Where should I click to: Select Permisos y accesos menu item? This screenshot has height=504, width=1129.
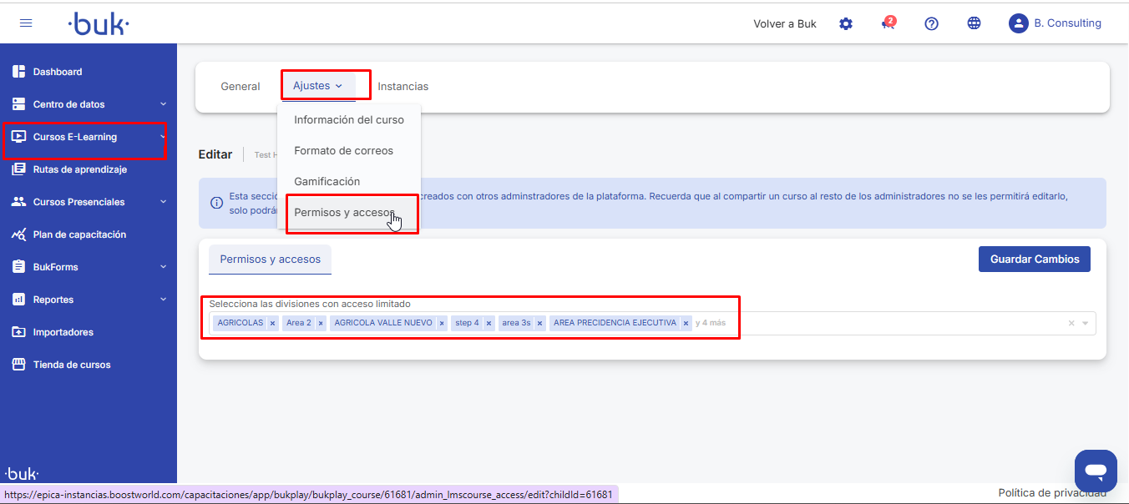point(344,213)
